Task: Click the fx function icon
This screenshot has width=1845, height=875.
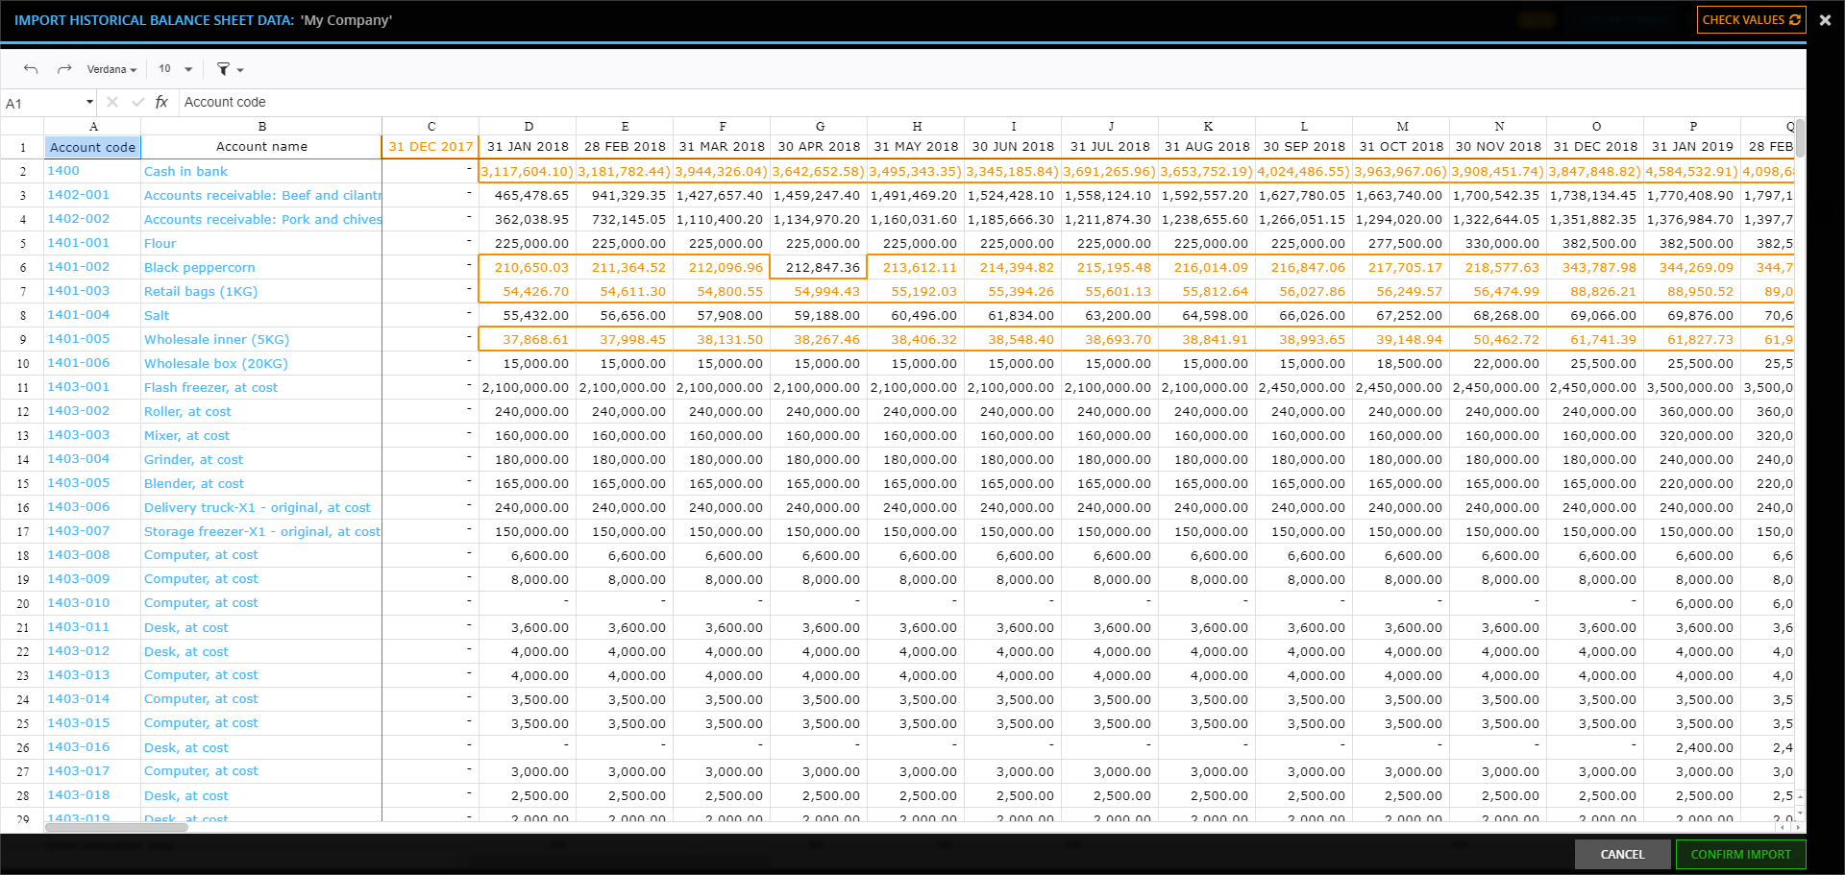Action: point(161,102)
